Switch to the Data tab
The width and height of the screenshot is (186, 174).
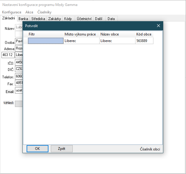point(111,19)
